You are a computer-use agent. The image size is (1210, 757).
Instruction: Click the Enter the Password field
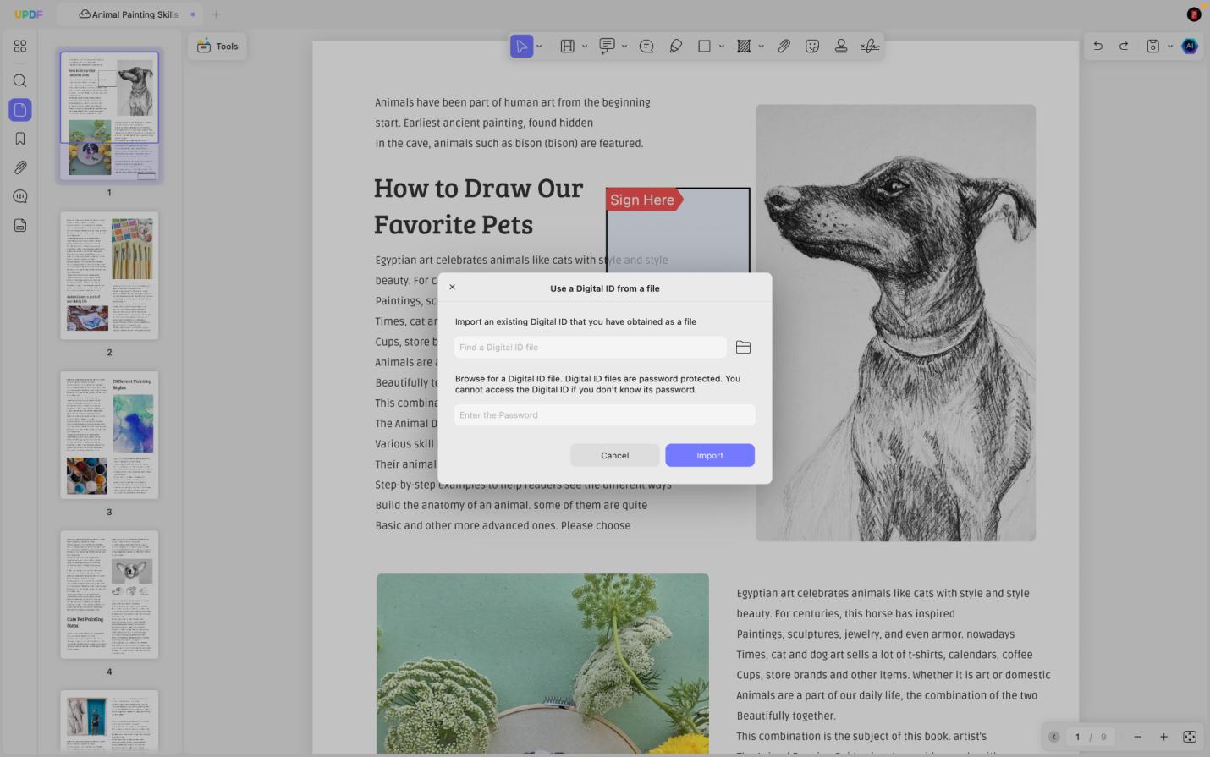[x=604, y=415]
